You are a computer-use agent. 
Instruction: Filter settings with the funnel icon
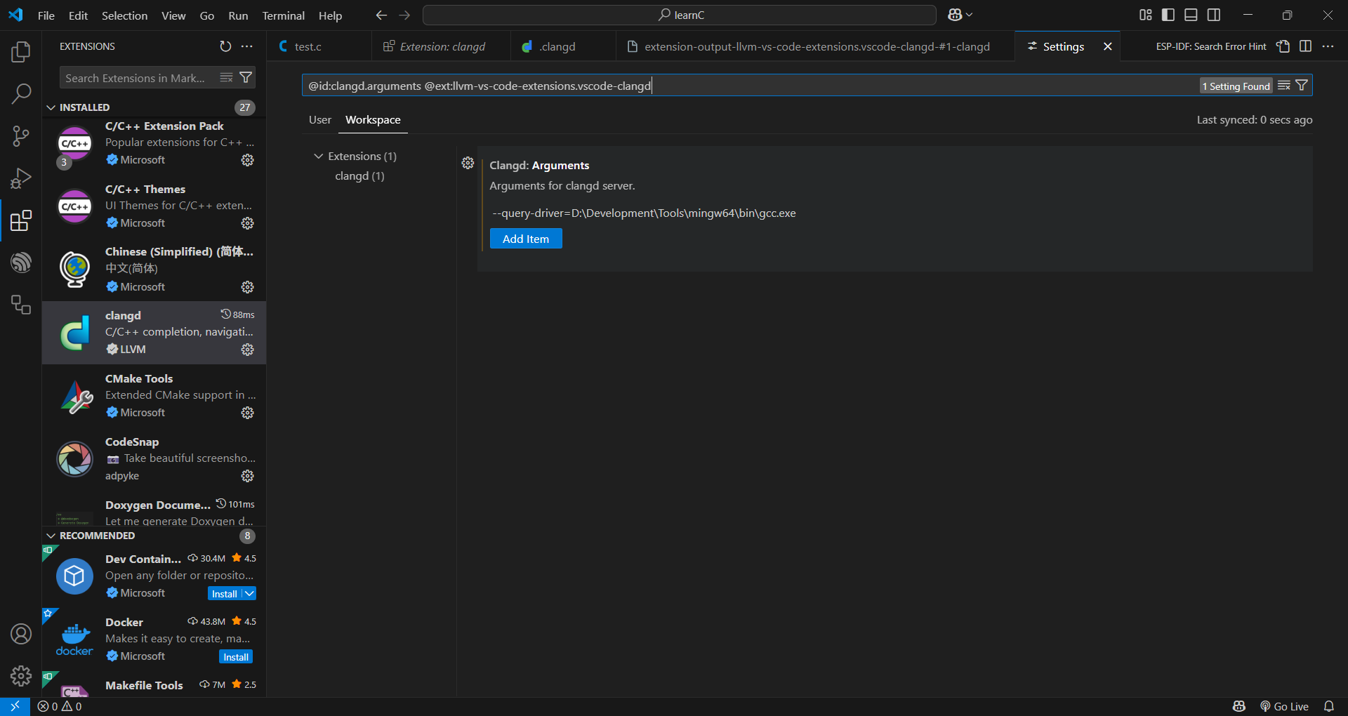[x=1302, y=86]
